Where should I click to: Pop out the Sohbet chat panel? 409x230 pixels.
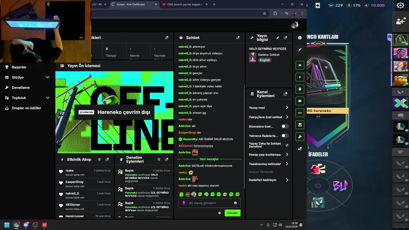(238, 38)
